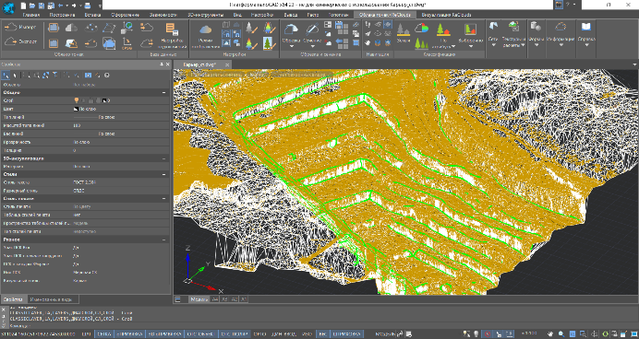Redo with the forward arrow icon
The height and width of the screenshot is (339, 639).
[x=74, y=6]
